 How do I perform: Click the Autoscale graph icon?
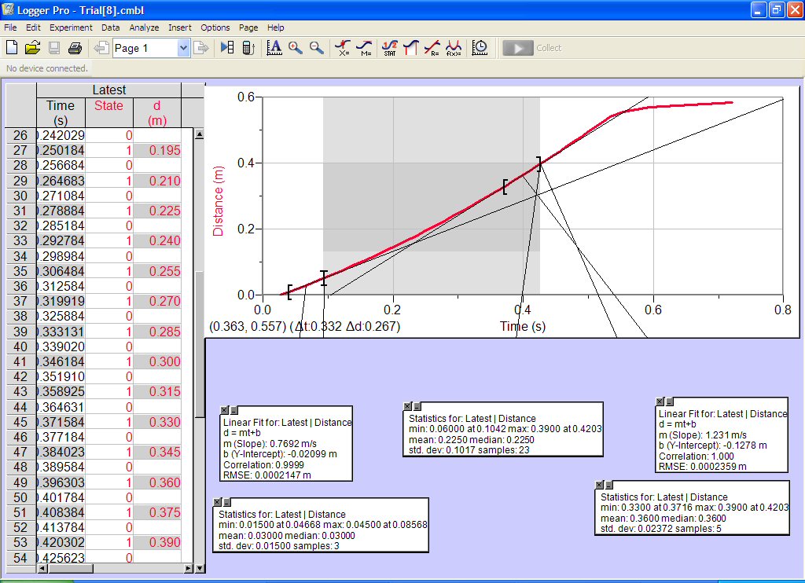[x=274, y=48]
